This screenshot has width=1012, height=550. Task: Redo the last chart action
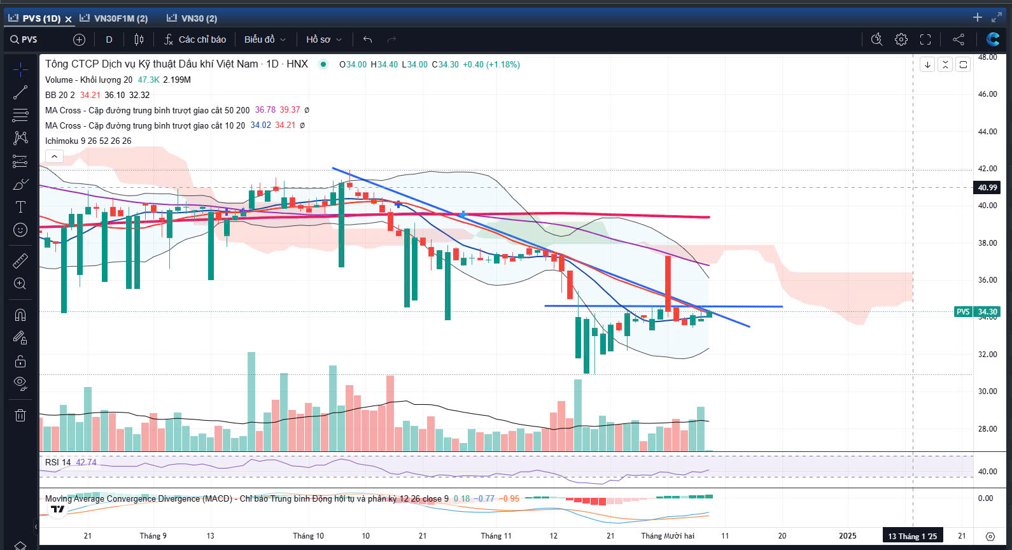coord(391,39)
